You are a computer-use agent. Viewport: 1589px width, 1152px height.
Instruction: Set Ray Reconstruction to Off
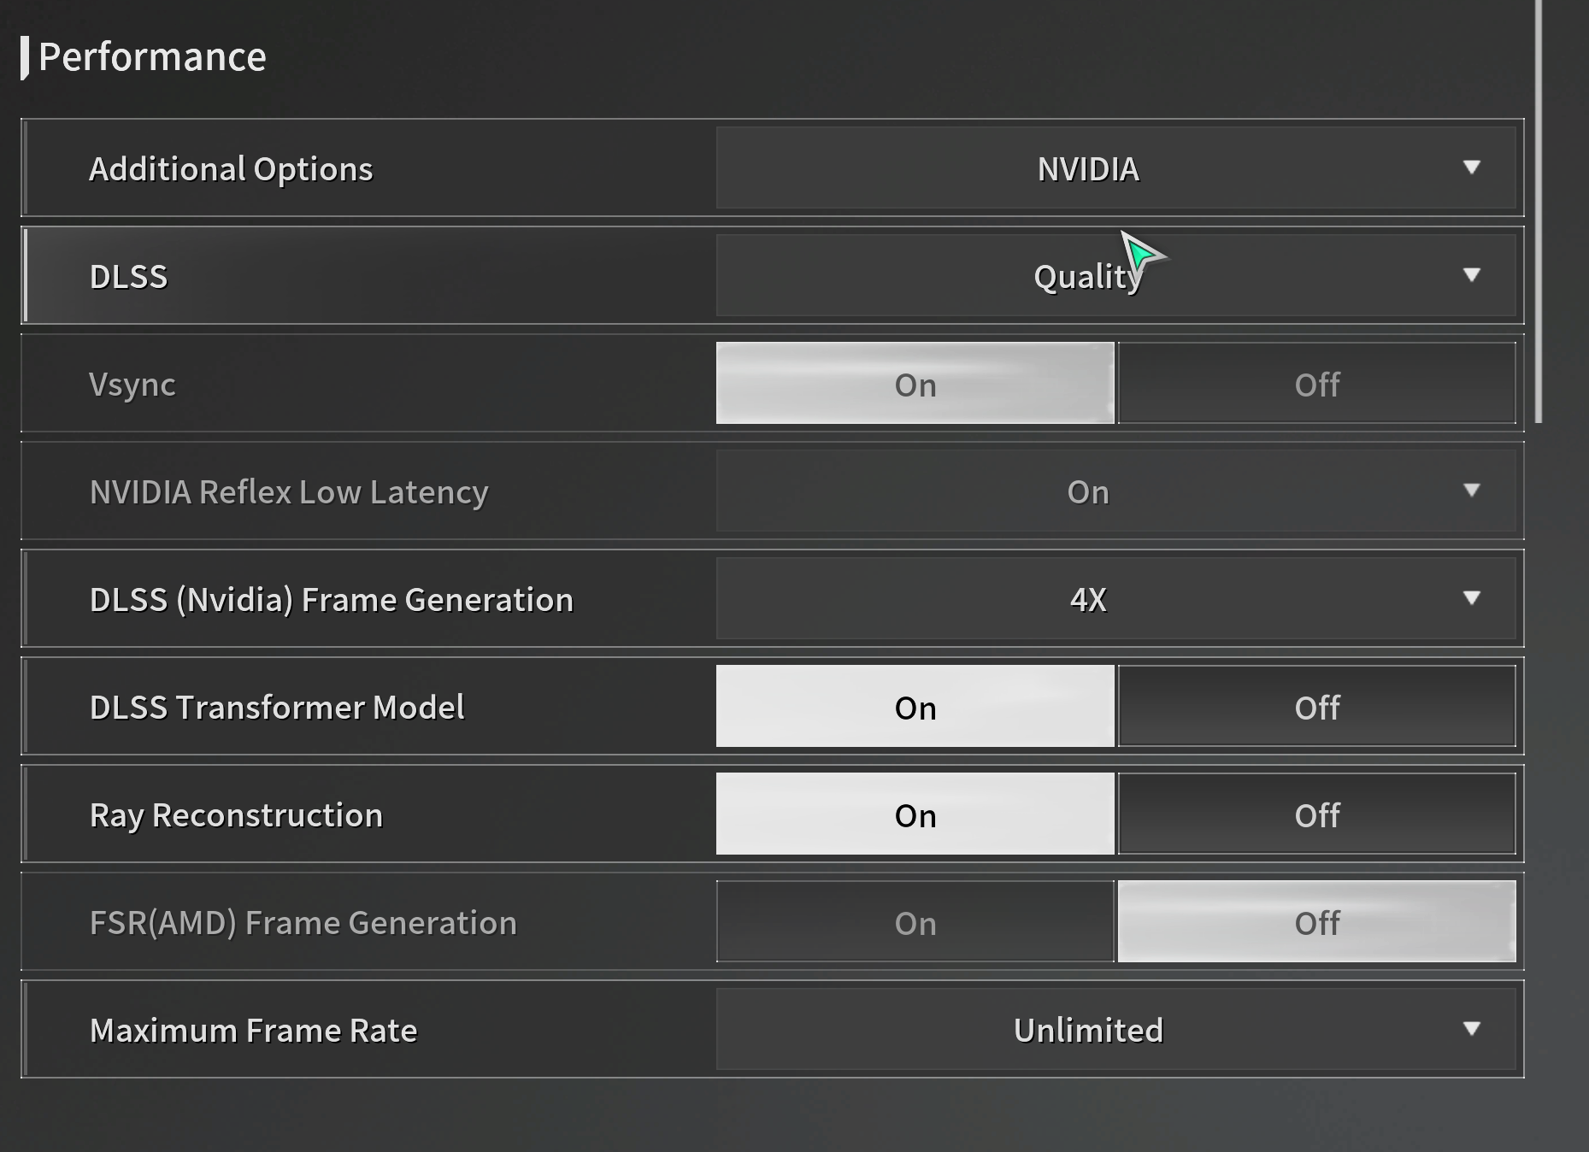tap(1316, 814)
